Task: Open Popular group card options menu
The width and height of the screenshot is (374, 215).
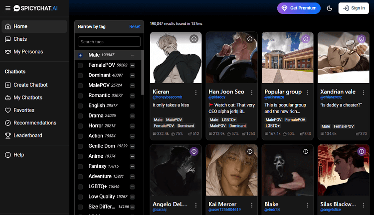Action: (308, 93)
